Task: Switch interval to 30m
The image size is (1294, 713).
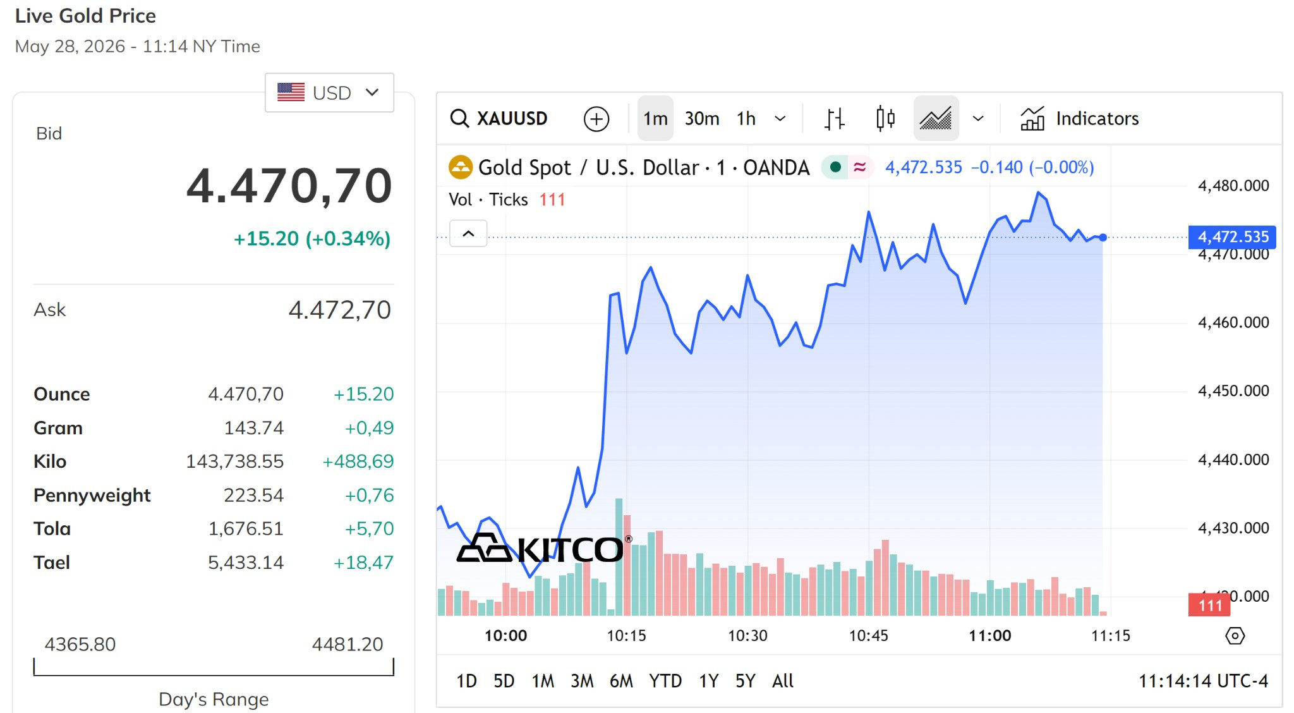Action: tap(702, 118)
